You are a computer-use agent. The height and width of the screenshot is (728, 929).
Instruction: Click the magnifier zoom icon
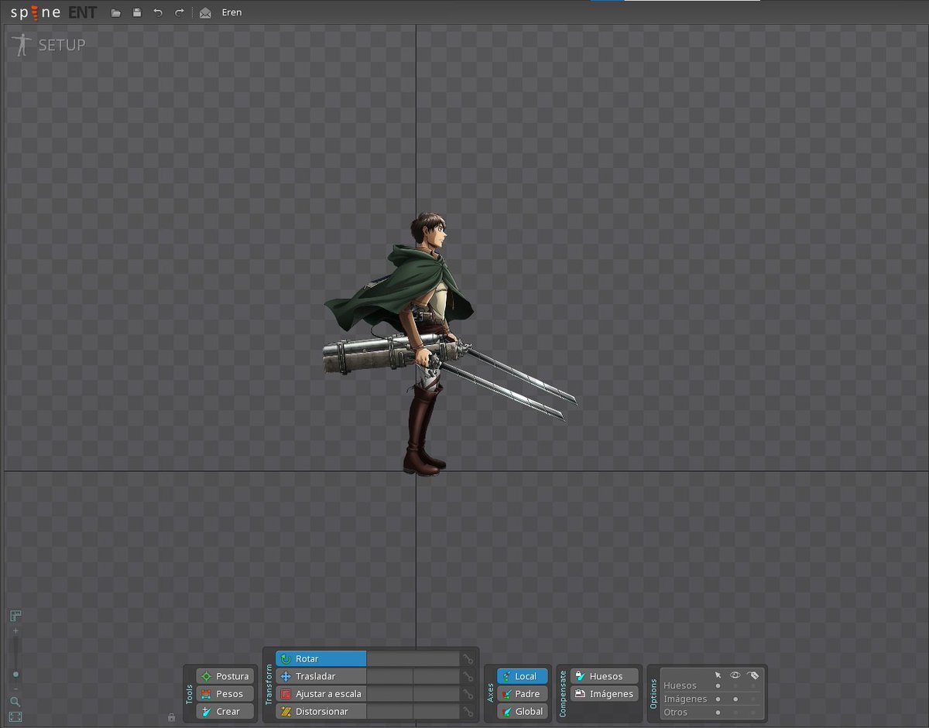[x=15, y=702]
